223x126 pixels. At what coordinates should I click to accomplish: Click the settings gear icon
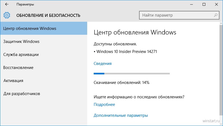click(7, 15)
